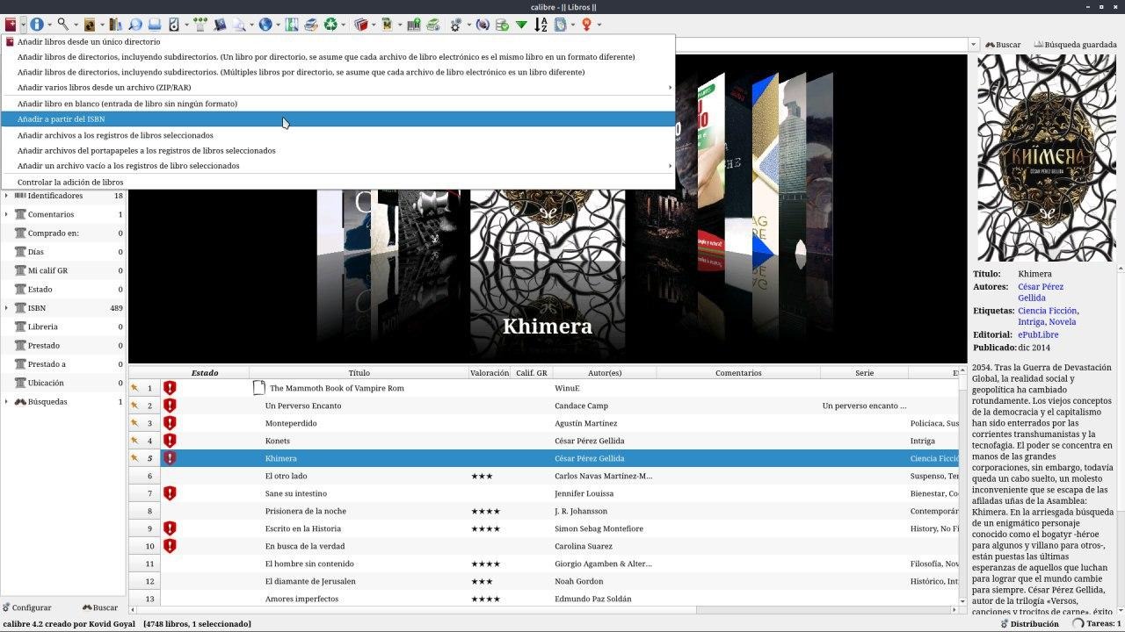The image size is (1125, 632).
Task: Click the binoculars icon in top Buscar button
Action: click(x=990, y=45)
